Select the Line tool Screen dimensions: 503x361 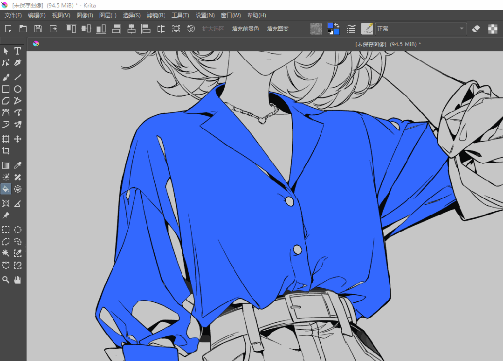point(18,77)
